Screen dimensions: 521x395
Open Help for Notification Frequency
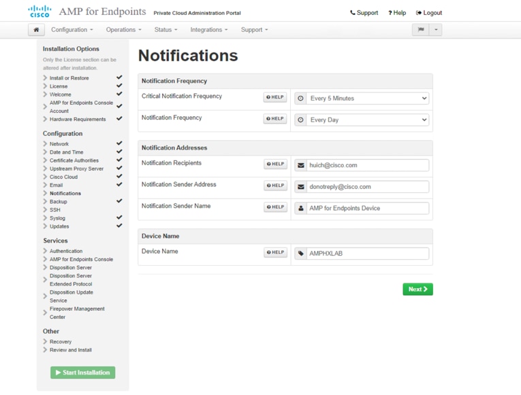(275, 119)
